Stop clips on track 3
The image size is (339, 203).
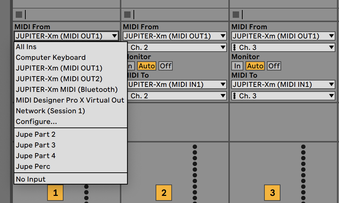(x=236, y=15)
